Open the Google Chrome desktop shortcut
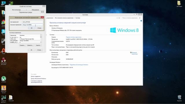The height and width of the screenshot is (104, 185). 3,23
